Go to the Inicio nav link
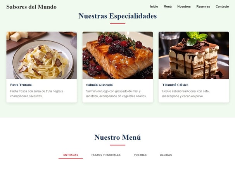 coord(154,7)
